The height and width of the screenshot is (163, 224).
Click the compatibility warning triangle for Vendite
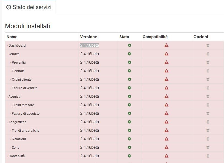[167, 54]
